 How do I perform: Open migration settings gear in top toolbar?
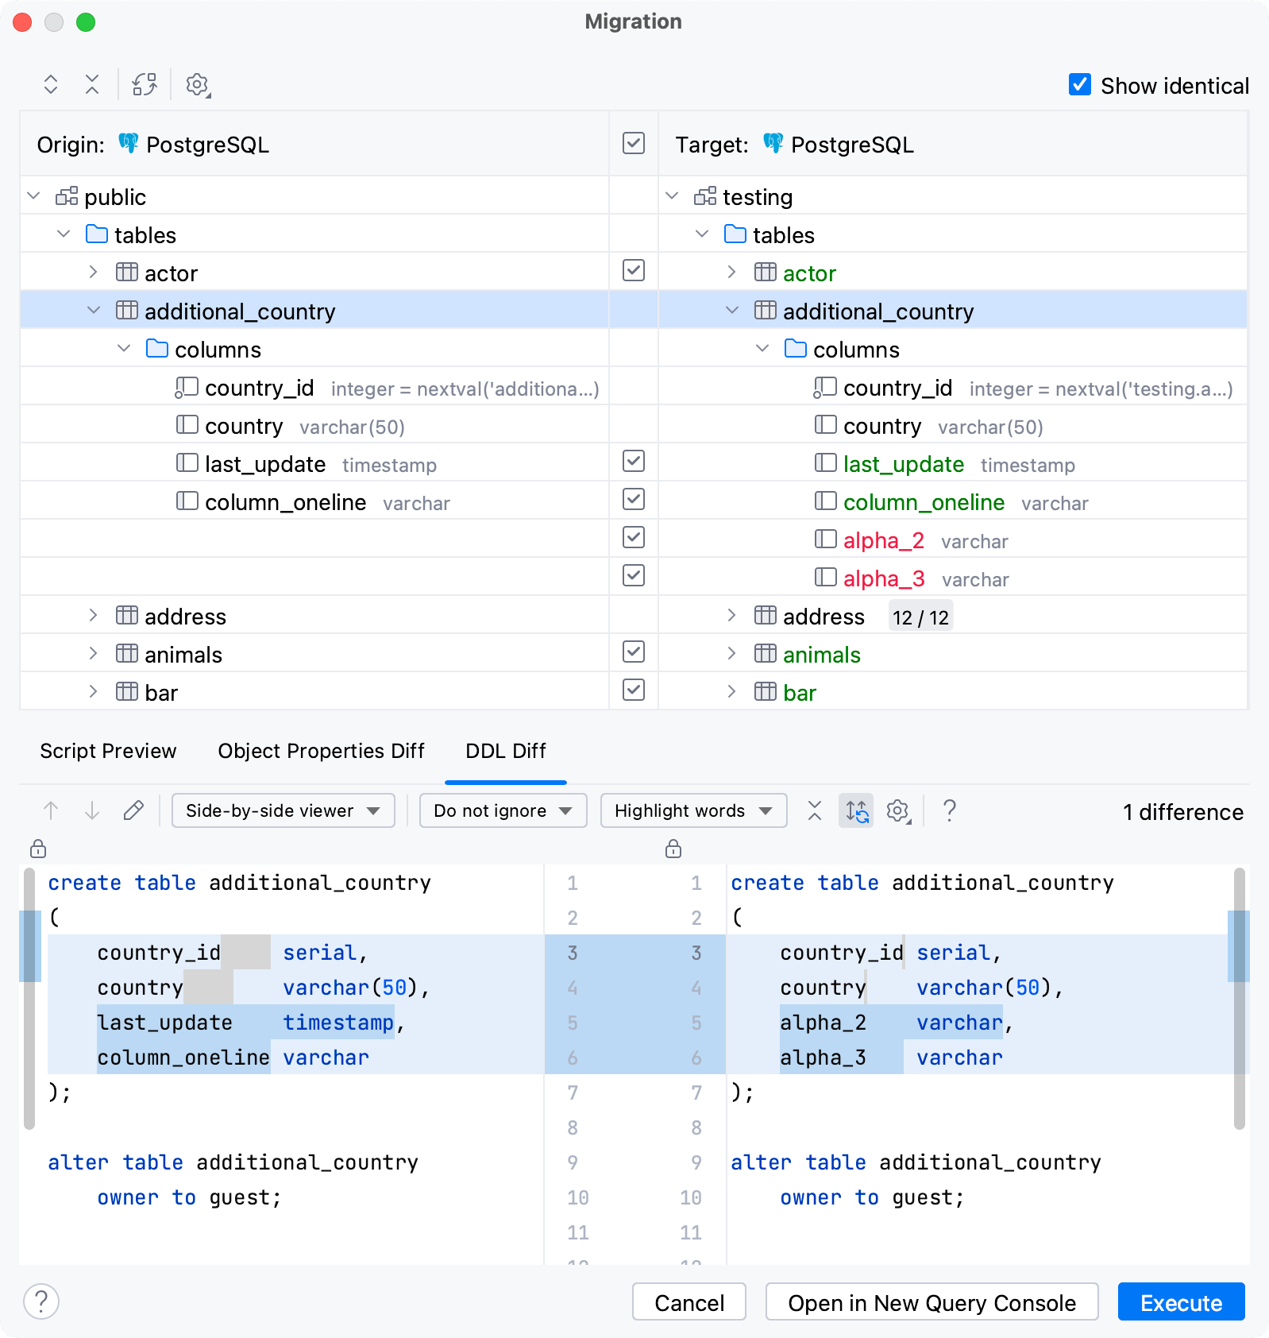tap(197, 84)
